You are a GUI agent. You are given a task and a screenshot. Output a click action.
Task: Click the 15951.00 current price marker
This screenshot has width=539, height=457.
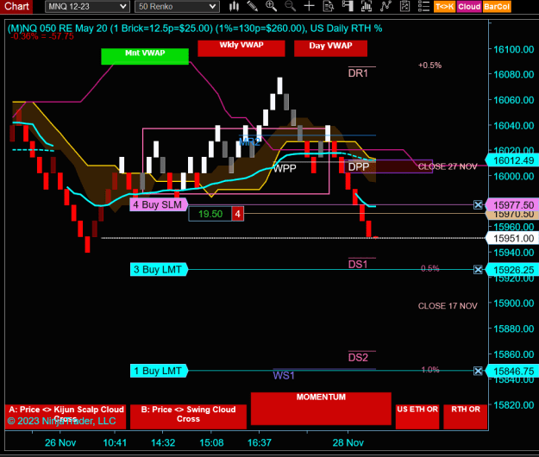(x=511, y=238)
